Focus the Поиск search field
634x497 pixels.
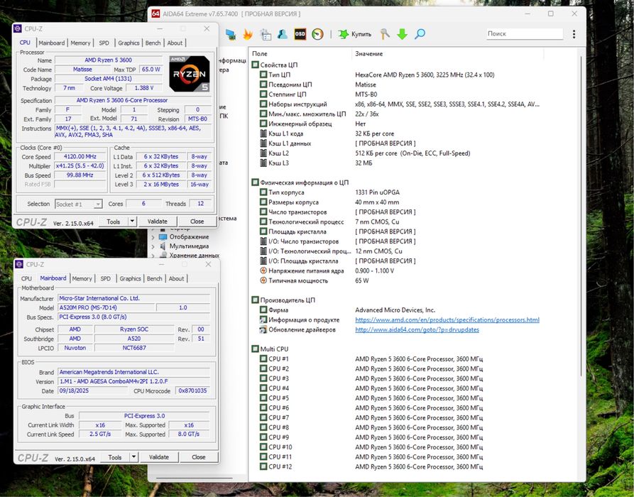(x=525, y=34)
